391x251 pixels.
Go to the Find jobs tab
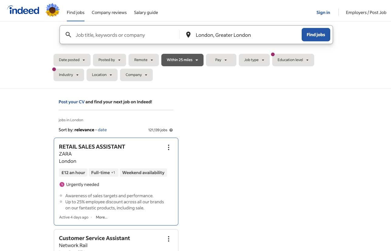pyautogui.click(x=76, y=12)
